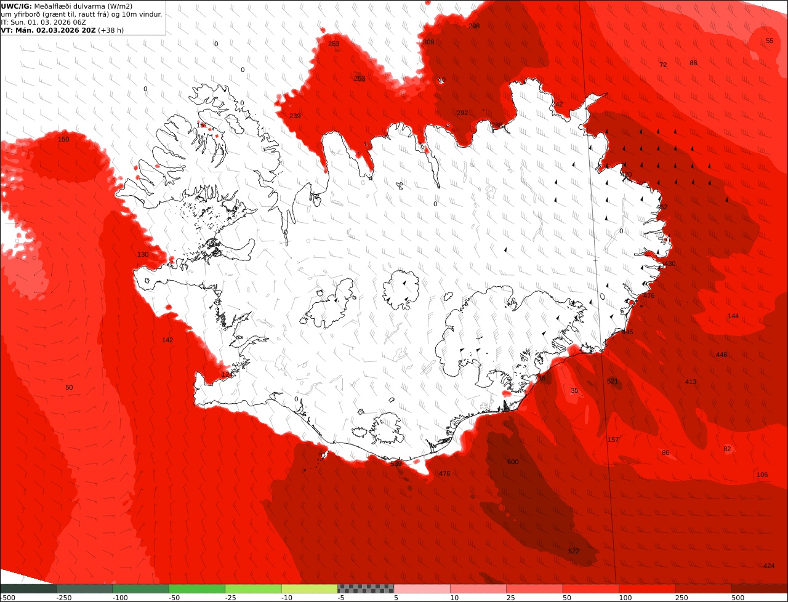Screen dimensions: 788x602
Task: Select the '476' value near the south coast
Action: click(444, 474)
